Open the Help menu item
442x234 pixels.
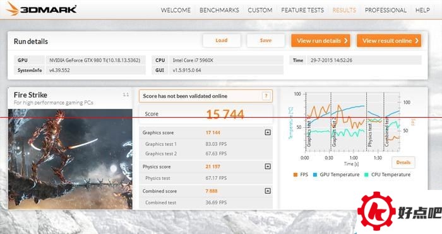pos(422,10)
